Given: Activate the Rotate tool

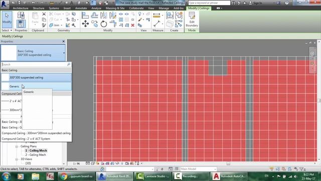Looking at the screenshot, I should [x=104, y=24].
